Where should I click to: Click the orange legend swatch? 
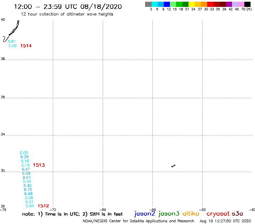pos(204,4)
